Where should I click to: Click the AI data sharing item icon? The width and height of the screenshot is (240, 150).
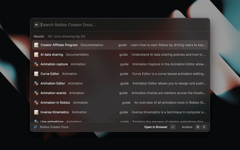(36, 55)
